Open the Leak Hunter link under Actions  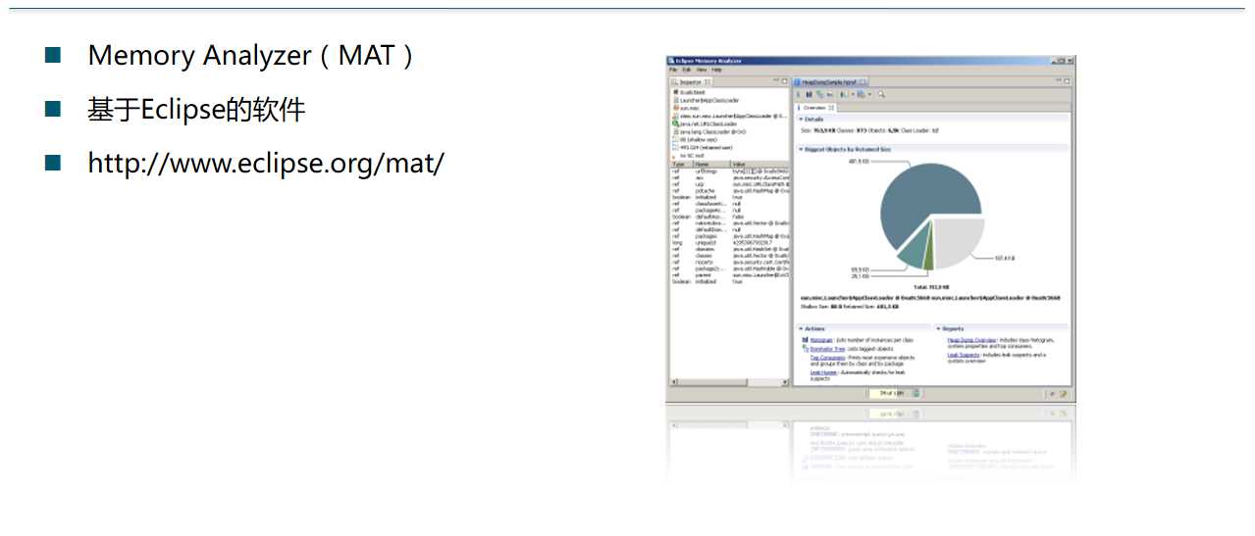[823, 372]
